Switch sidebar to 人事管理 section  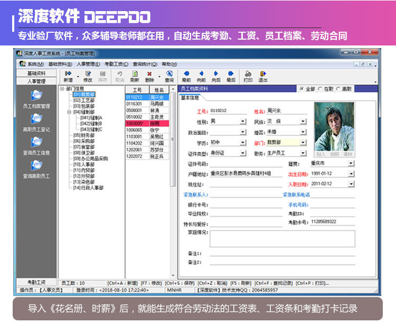[x=36, y=81]
